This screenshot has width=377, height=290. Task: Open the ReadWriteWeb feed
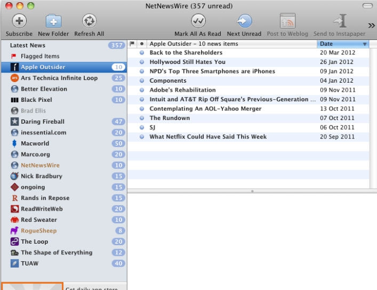64,209
